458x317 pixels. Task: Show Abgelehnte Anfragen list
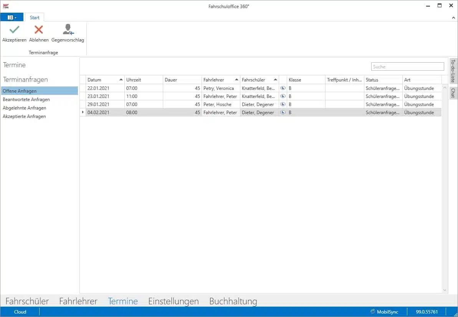coord(24,108)
